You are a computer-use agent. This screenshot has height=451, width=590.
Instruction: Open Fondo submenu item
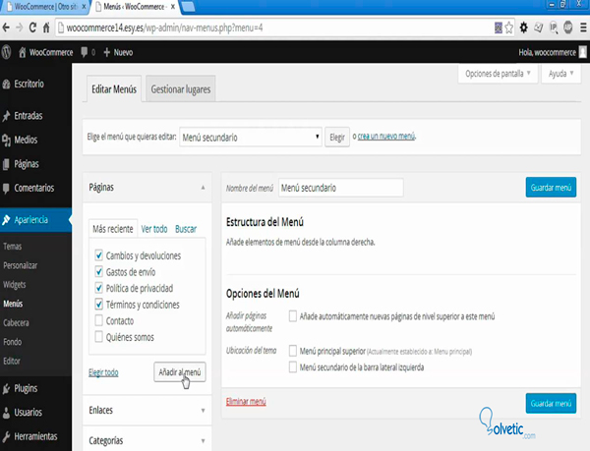click(13, 342)
